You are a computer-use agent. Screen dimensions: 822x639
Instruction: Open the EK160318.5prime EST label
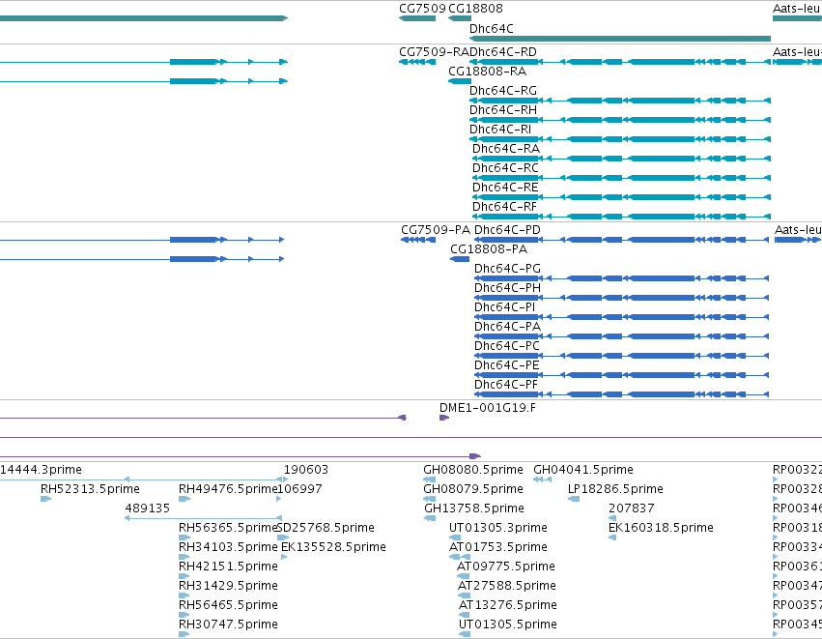pos(661,528)
